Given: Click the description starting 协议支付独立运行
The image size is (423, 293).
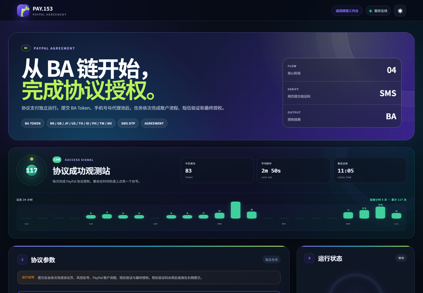Looking at the screenshot, I should tap(124, 108).
